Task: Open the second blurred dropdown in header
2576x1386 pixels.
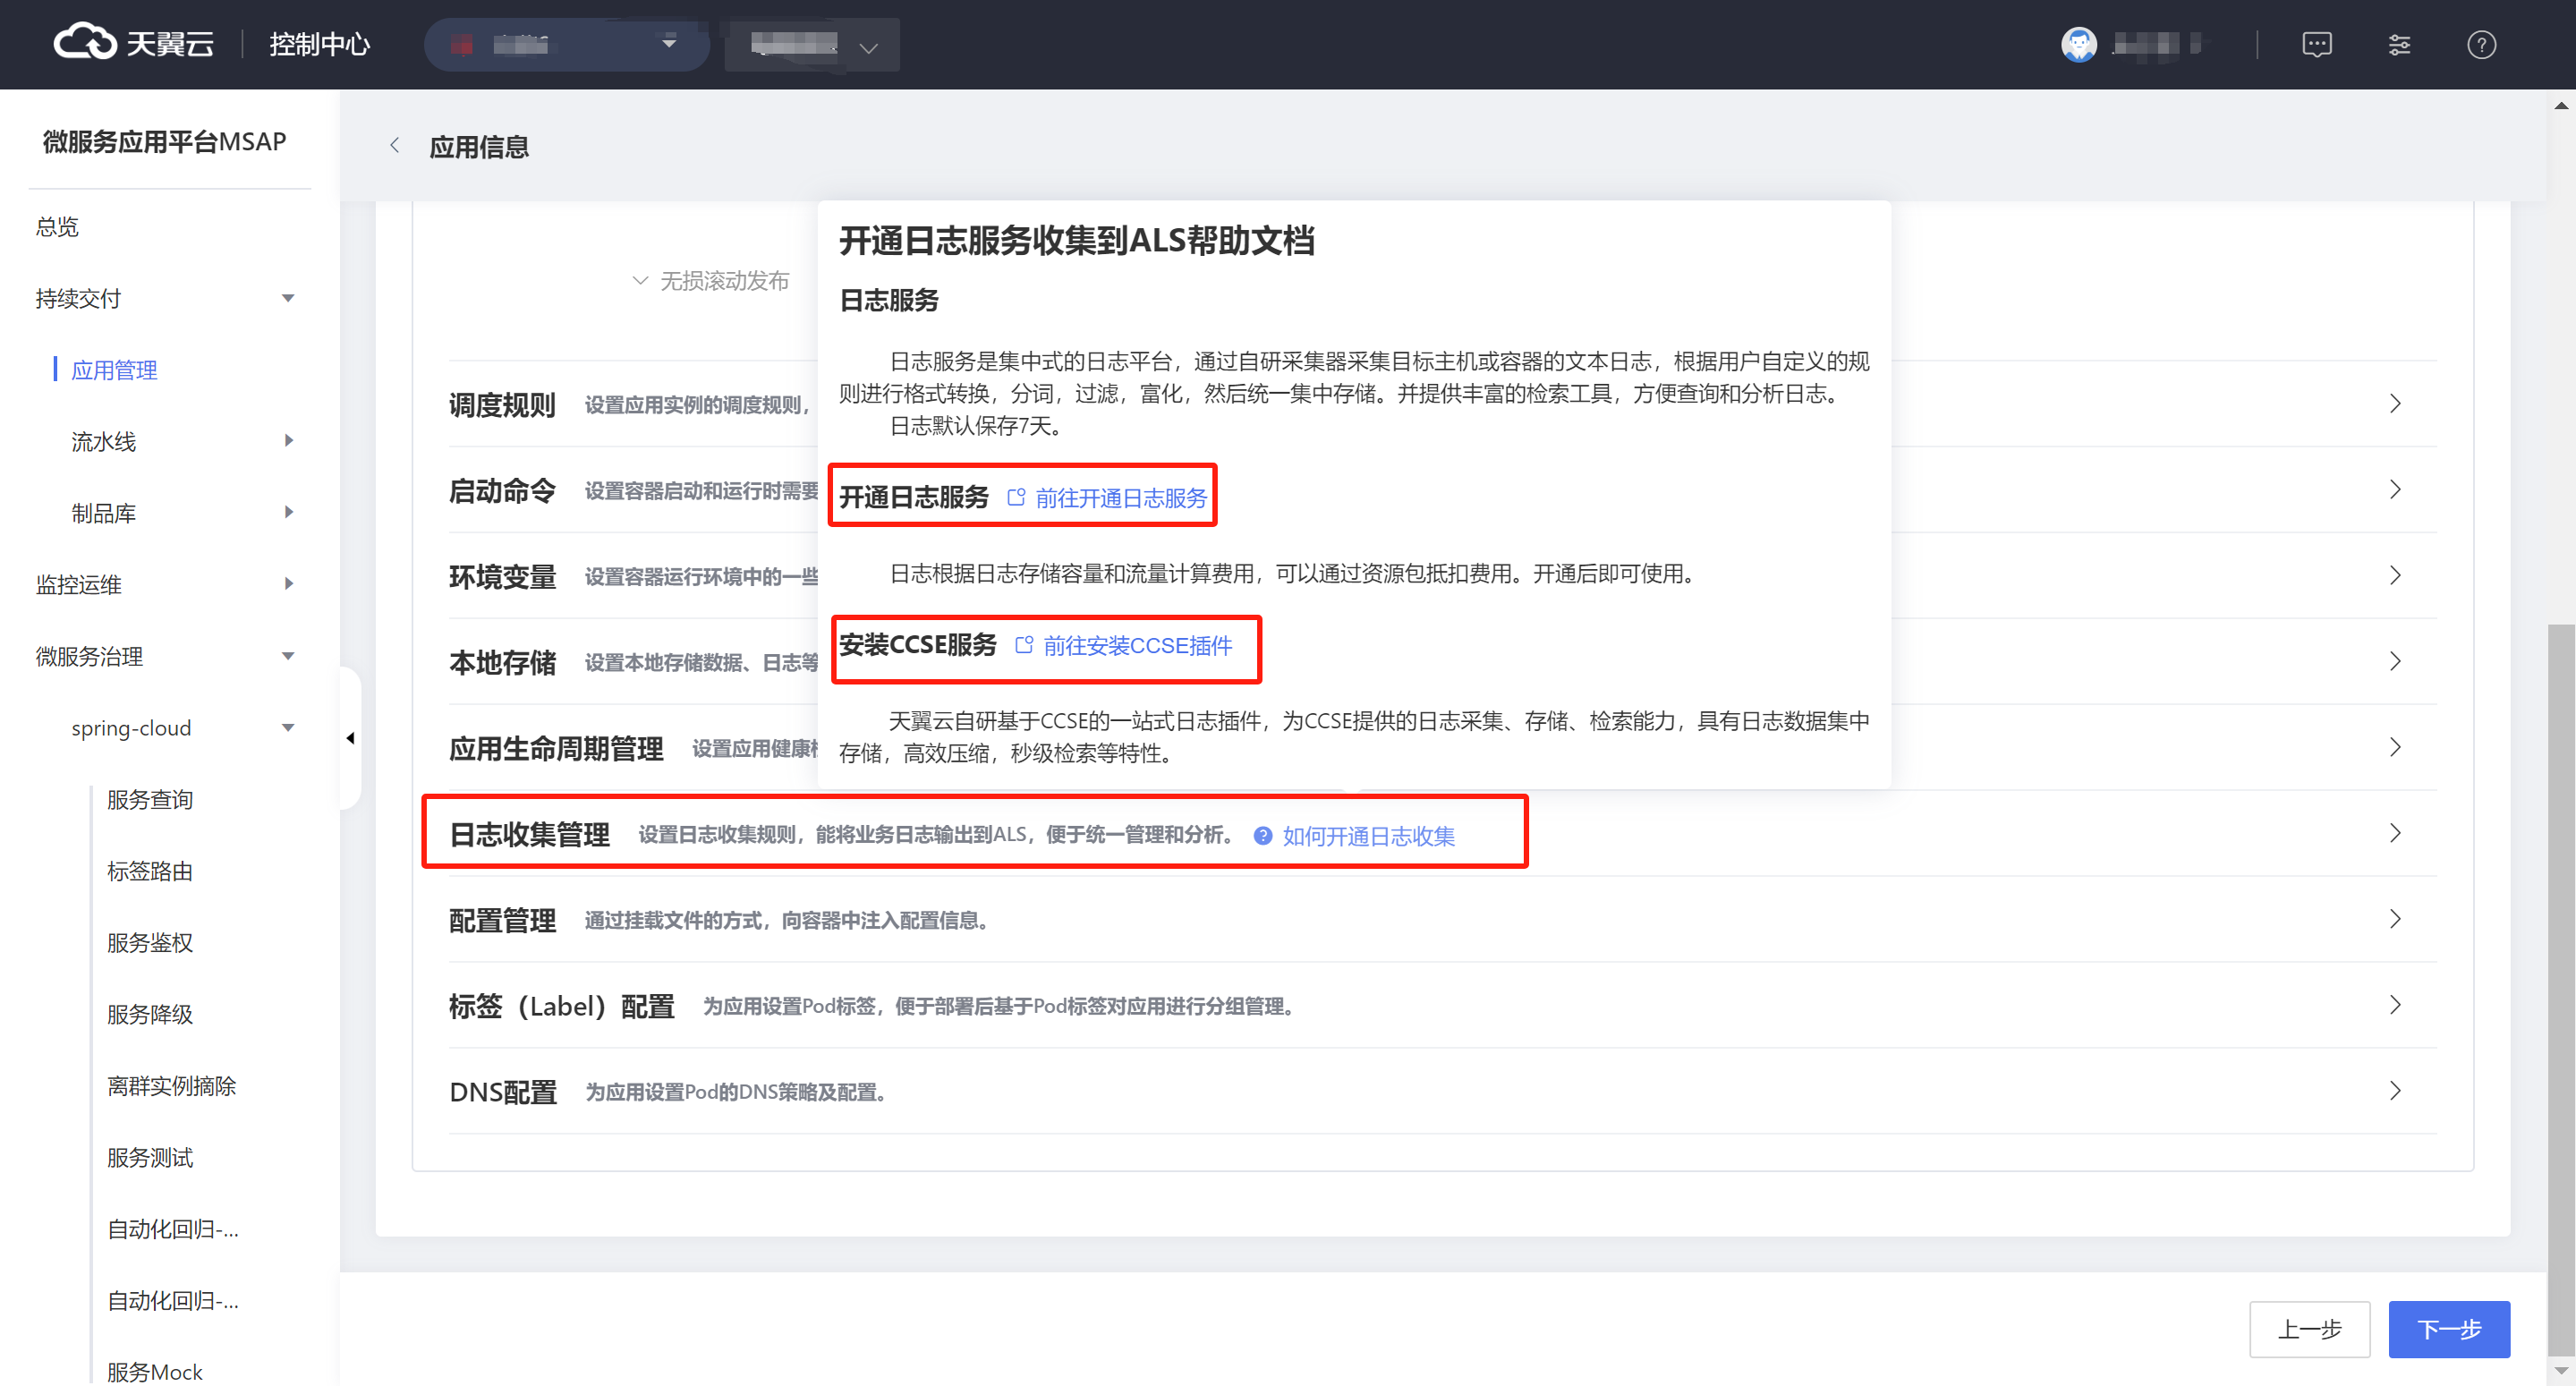Action: tap(811, 44)
